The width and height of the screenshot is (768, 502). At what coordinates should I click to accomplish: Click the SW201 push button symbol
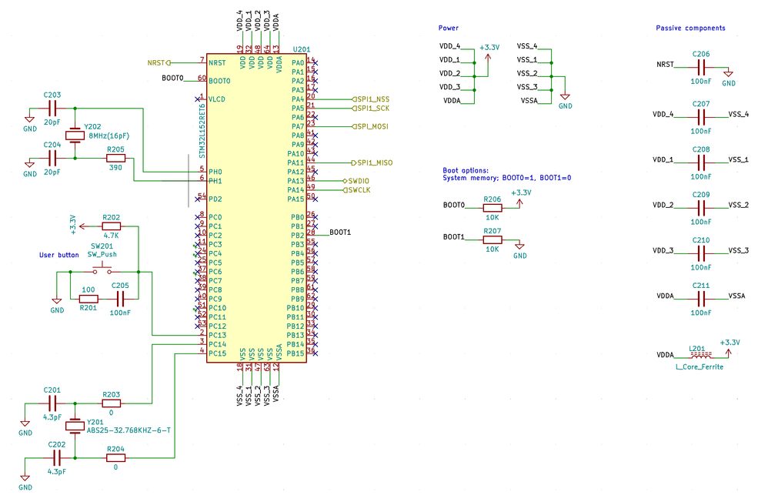[x=102, y=269]
